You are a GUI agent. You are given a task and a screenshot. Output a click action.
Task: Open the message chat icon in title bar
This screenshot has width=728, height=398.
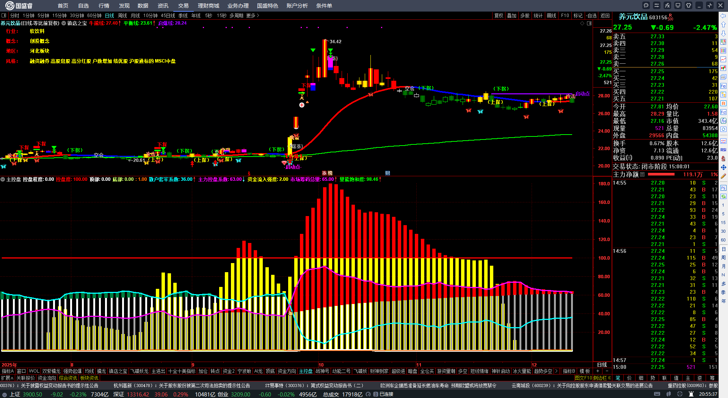[x=646, y=5]
